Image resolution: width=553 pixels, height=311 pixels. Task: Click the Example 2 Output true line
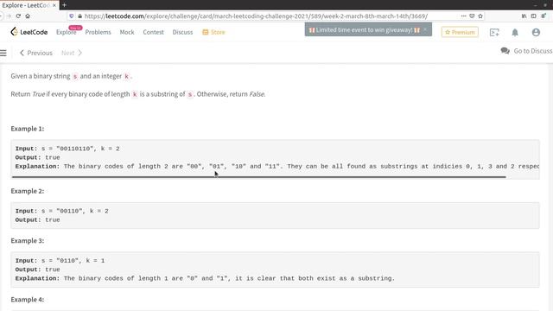(37, 220)
